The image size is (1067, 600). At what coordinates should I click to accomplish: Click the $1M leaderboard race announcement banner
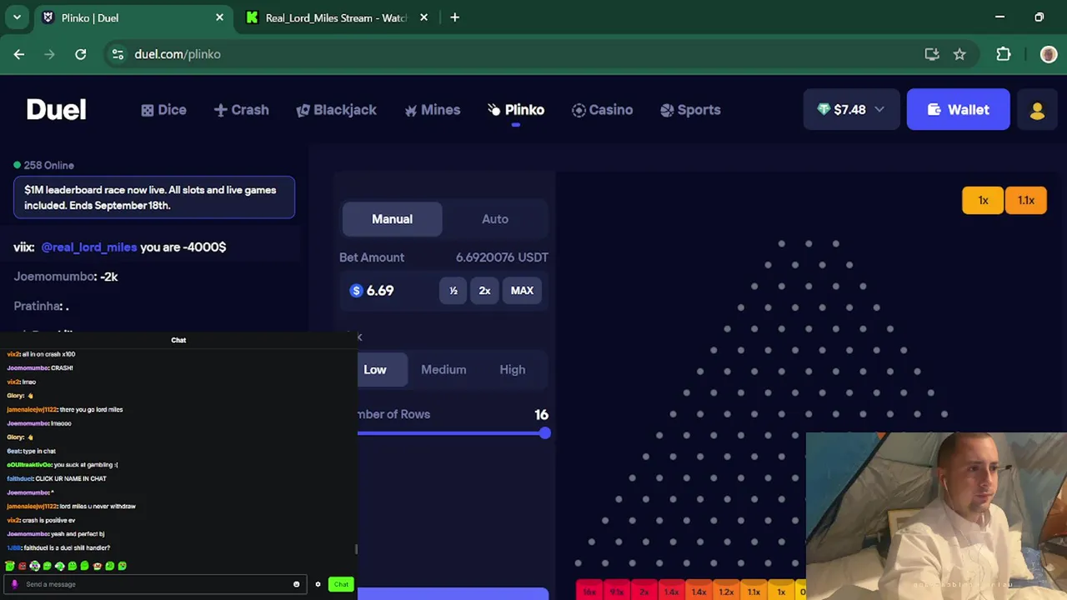[x=154, y=197]
